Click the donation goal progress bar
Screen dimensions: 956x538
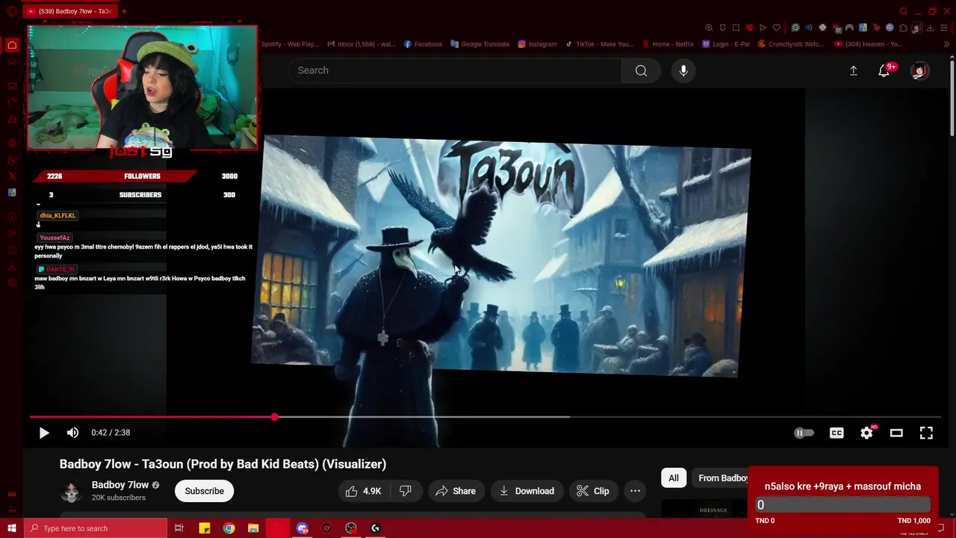pos(842,505)
